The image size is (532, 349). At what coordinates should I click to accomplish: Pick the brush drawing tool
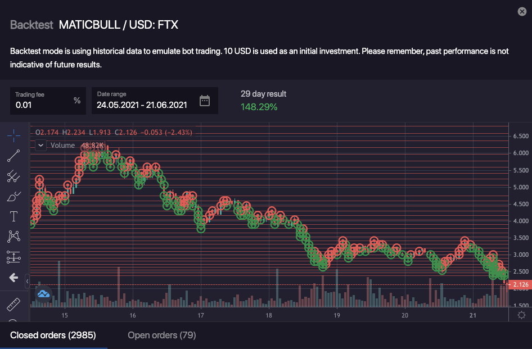14,197
